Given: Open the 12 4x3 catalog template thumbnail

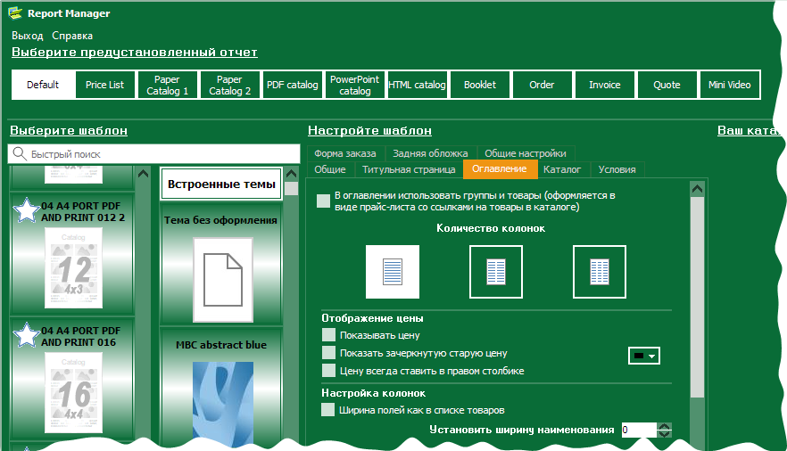Looking at the screenshot, I should tap(74, 267).
